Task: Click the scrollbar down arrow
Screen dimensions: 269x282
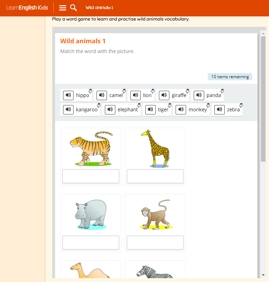Action: click(x=263, y=275)
